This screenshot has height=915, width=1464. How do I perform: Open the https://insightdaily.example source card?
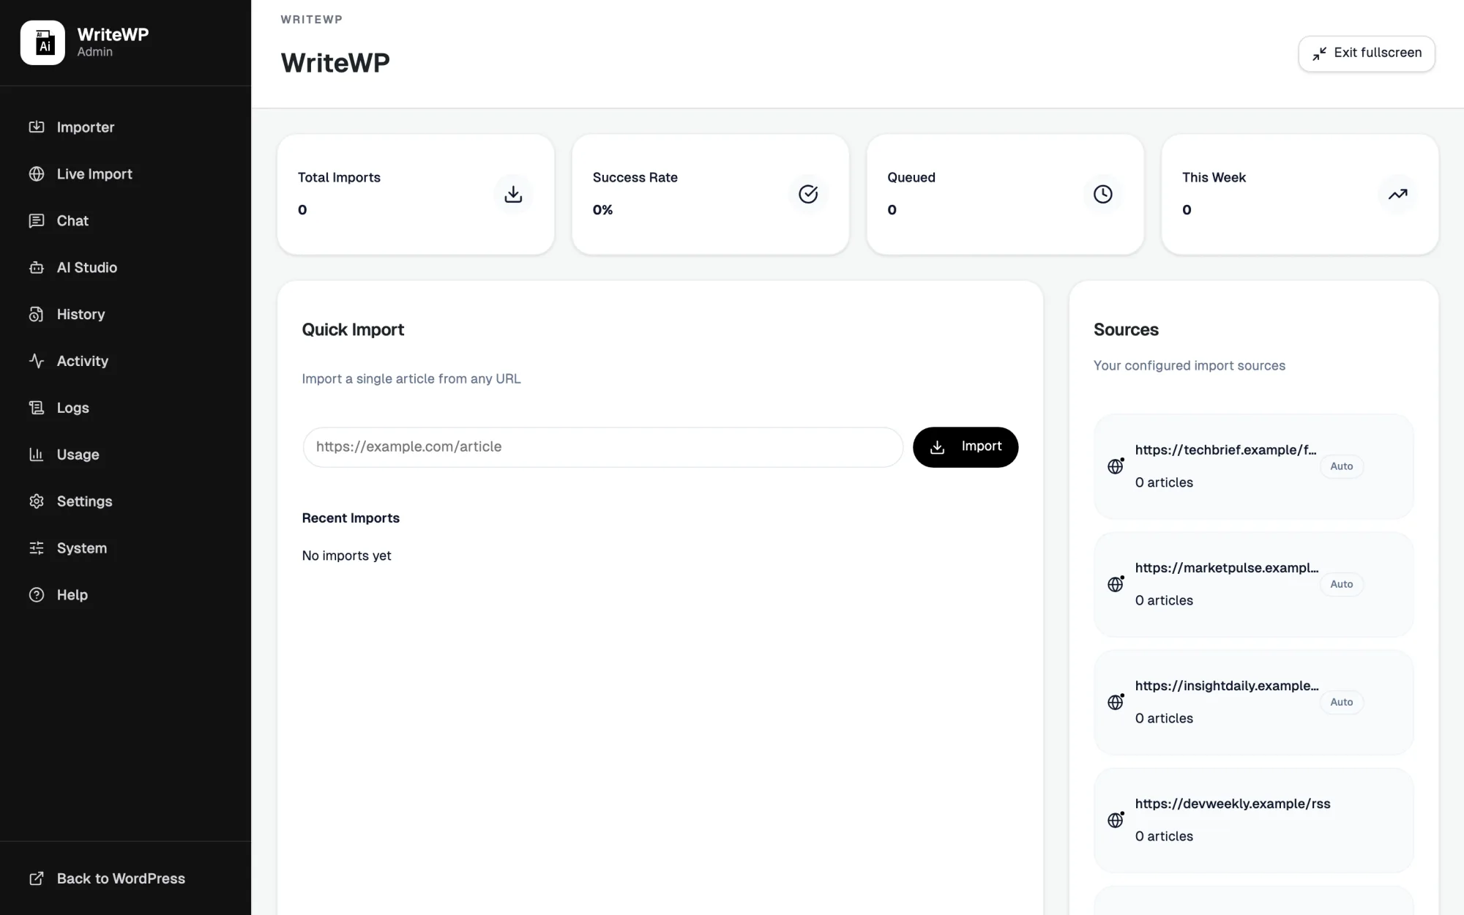(x=1253, y=702)
